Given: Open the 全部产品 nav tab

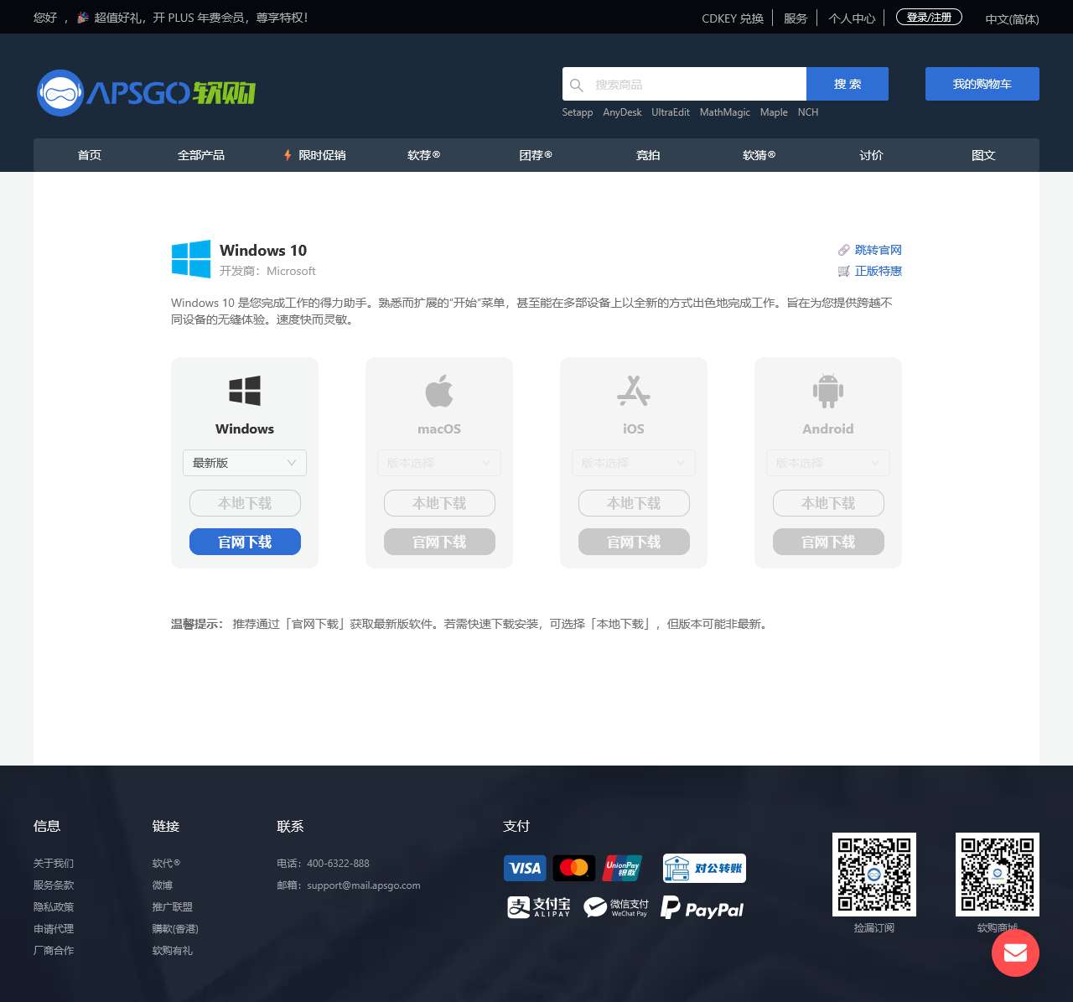Looking at the screenshot, I should (201, 155).
